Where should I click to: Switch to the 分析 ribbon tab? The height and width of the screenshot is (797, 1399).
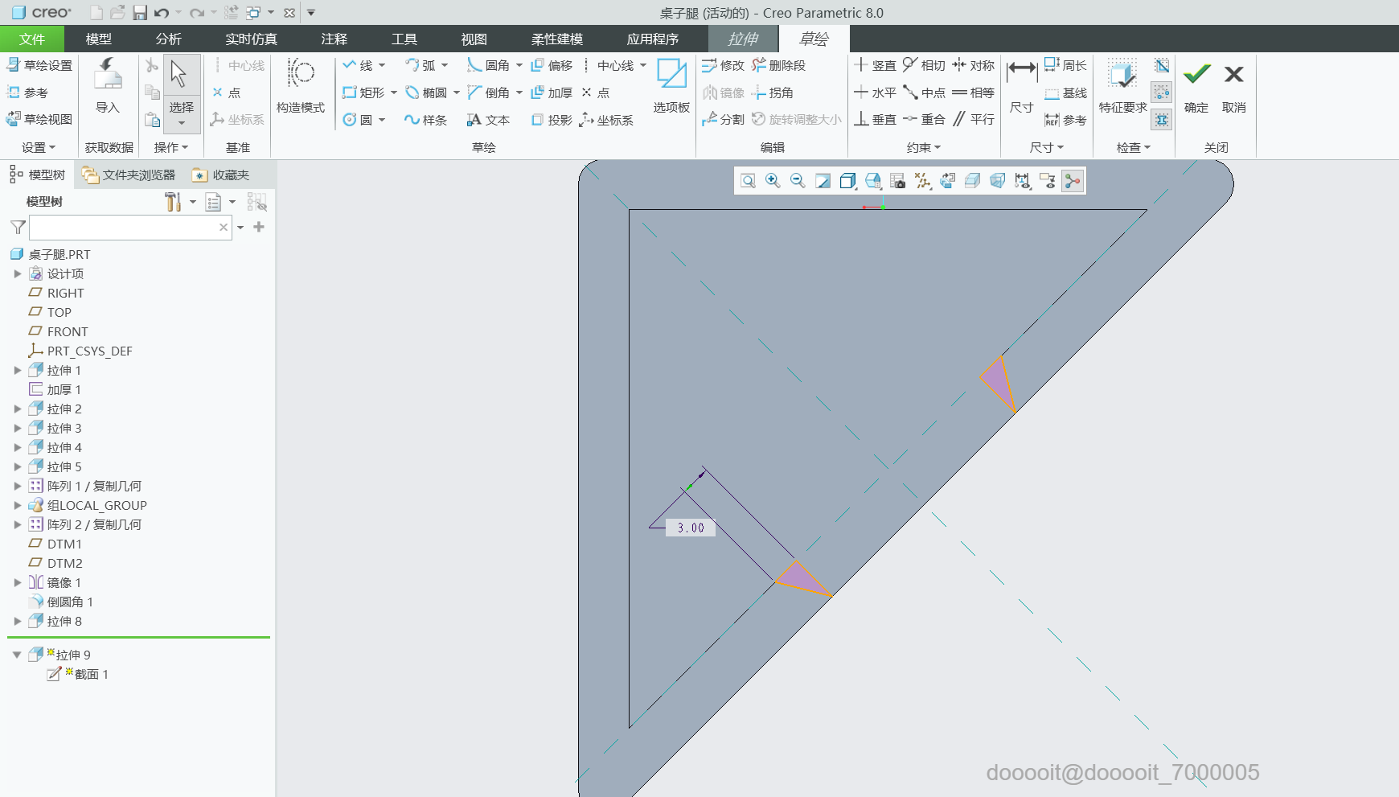coord(169,39)
